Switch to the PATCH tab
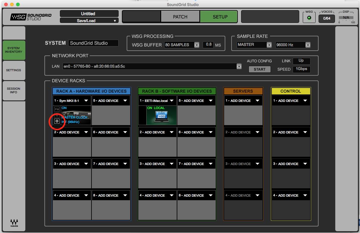This screenshot has width=360, height=233. tap(180, 17)
